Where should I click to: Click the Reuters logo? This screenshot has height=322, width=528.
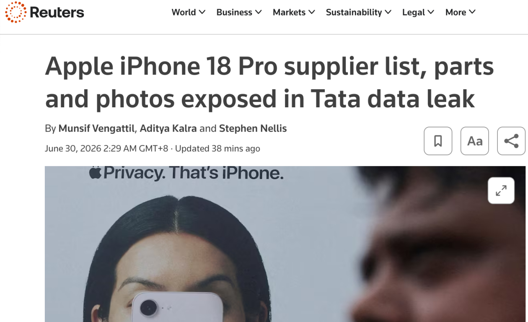pyautogui.click(x=44, y=12)
